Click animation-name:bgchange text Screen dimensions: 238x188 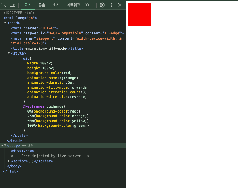(53, 78)
